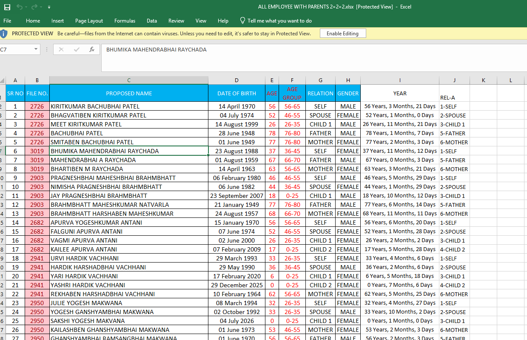The width and height of the screenshot is (527, 340).
Task: Switch to the Home tab
Action: pos(33,21)
